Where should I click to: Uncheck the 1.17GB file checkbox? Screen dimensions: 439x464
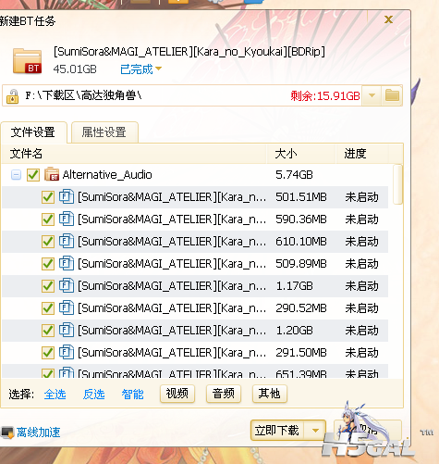(x=48, y=286)
